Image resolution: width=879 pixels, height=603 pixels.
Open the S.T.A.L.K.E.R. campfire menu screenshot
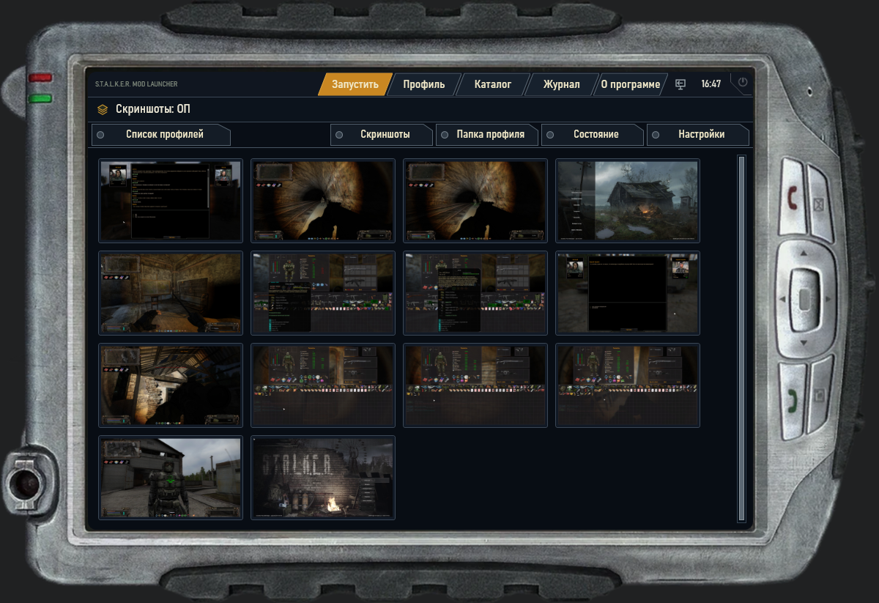point(323,478)
